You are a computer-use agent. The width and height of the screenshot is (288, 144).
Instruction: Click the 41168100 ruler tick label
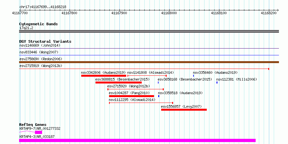(219, 13)
